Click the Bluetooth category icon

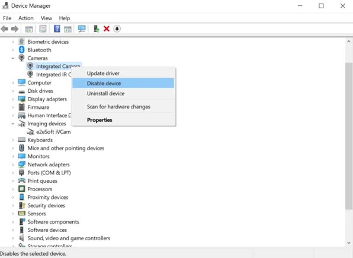coord(21,50)
